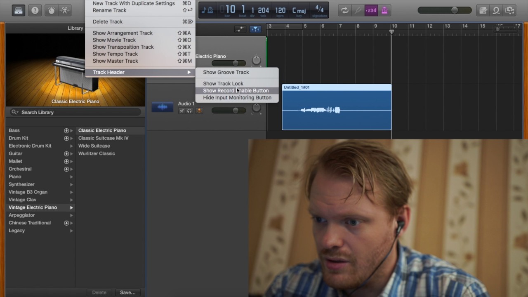Click download icon next to Orchestral

(66, 169)
